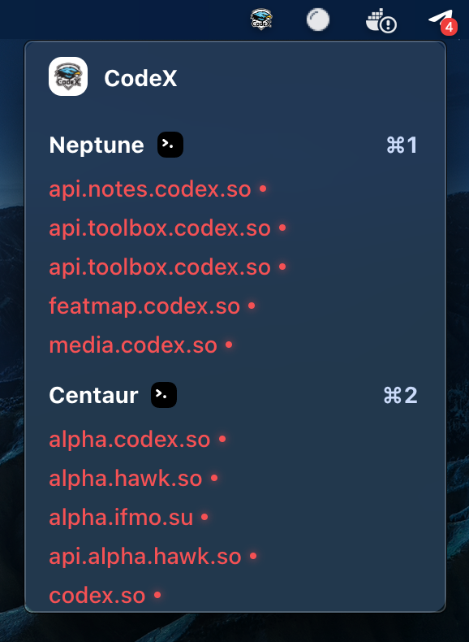Select the Centaur server heading

click(93, 396)
